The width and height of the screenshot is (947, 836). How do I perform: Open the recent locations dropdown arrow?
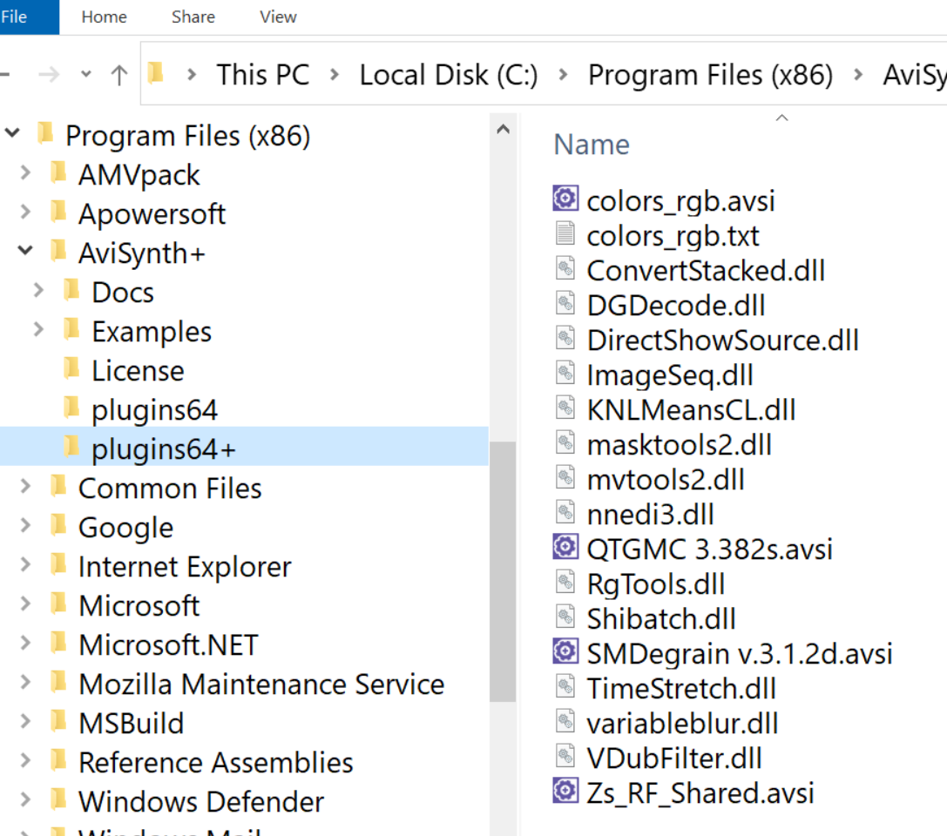pyautogui.click(x=86, y=74)
